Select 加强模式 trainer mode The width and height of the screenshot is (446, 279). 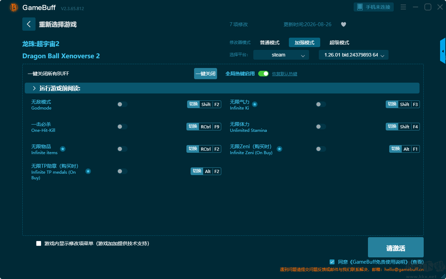click(305, 43)
